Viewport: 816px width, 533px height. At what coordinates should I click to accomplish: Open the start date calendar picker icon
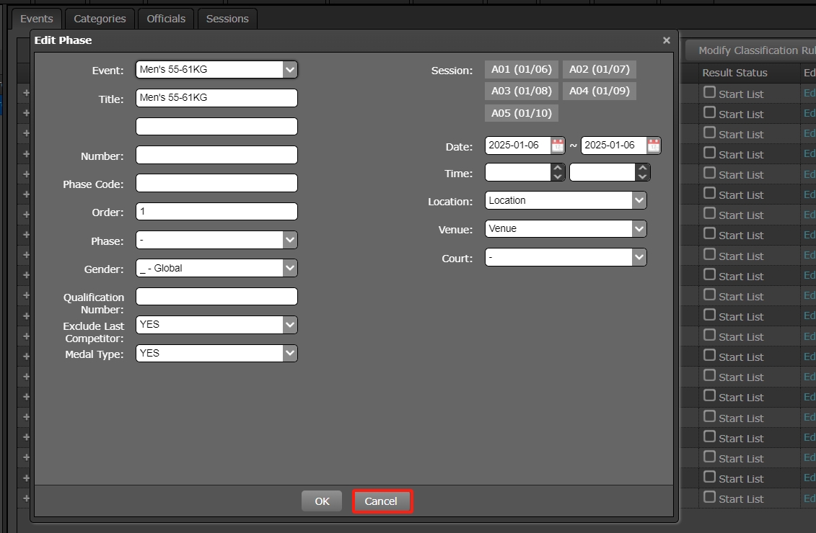tap(558, 145)
